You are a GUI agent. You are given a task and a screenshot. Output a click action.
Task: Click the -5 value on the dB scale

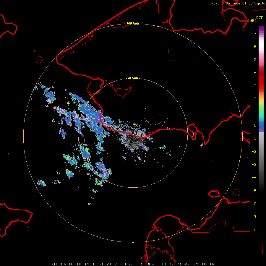click(254, 191)
